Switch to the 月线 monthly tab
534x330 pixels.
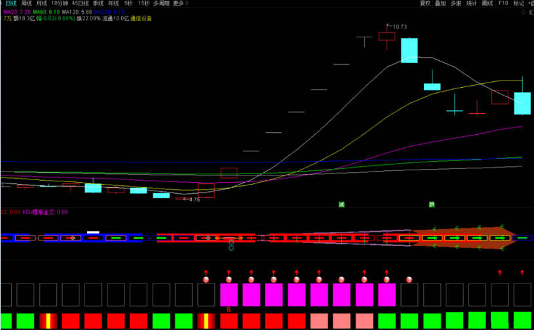point(41,3)
